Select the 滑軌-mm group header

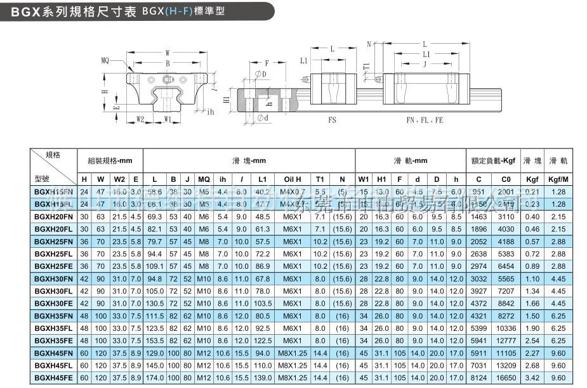click(x=411, y=161)
